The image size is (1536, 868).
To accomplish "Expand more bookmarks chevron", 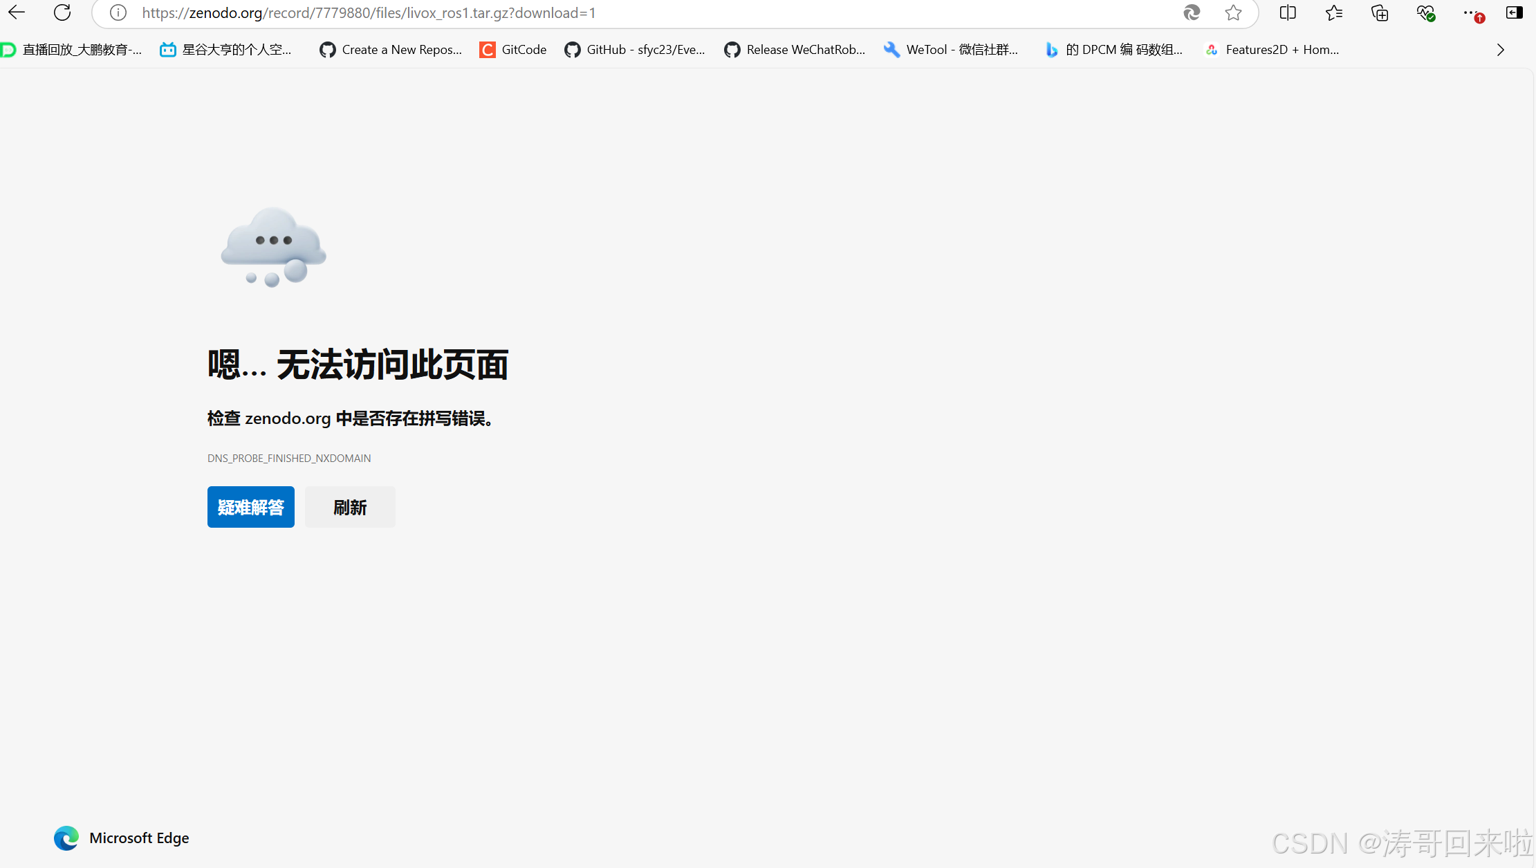I will [1500, 50].
